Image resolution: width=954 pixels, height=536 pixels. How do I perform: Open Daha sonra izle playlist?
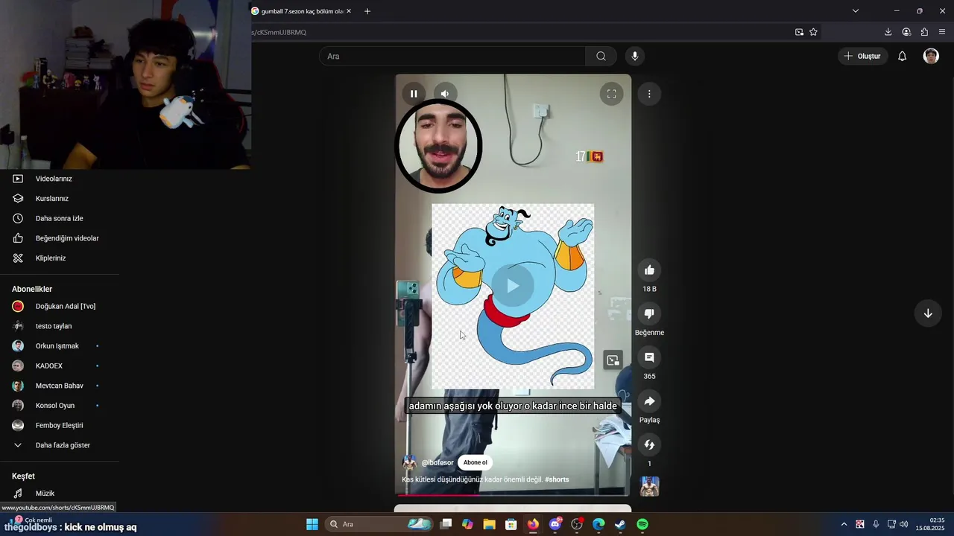coord(60,219)
